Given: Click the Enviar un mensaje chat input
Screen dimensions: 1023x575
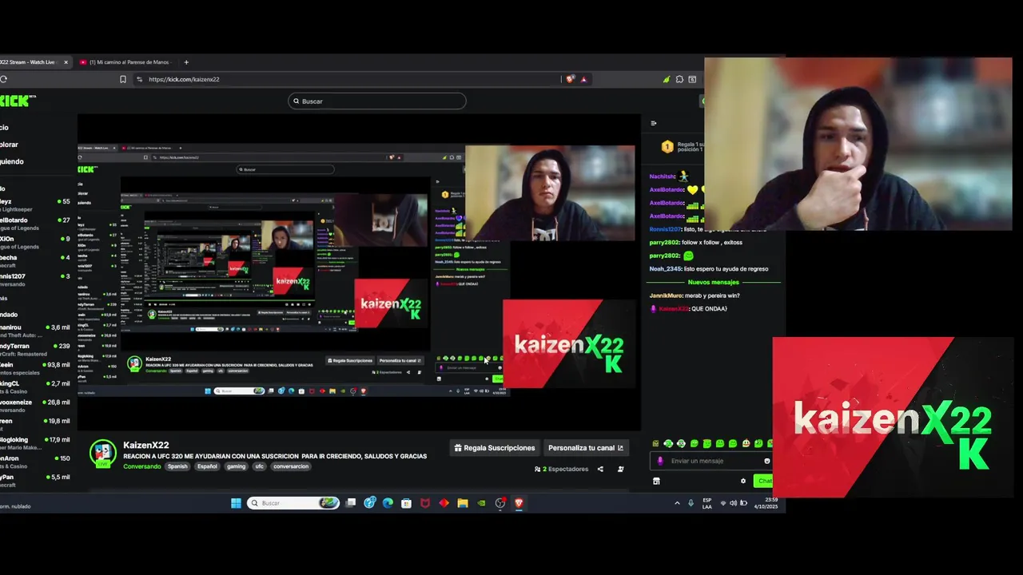Looking at the screenshot, I should (x=712, y=461).
